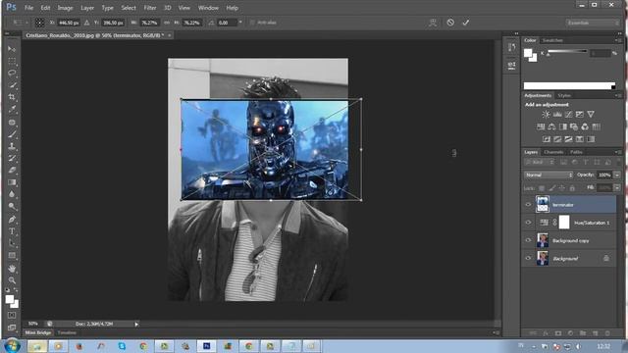Open the Color panel flyout menu

coord(617,40)
